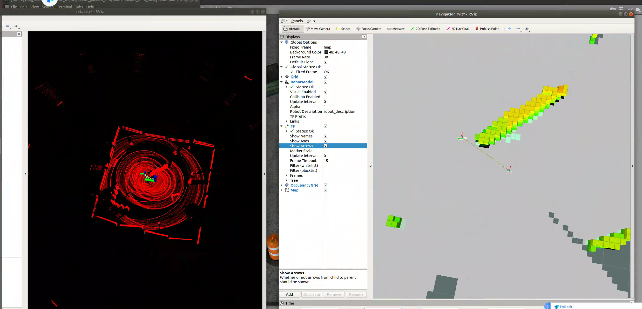
Task: Expand the Tree node under TF
Action: pos(286,180)
